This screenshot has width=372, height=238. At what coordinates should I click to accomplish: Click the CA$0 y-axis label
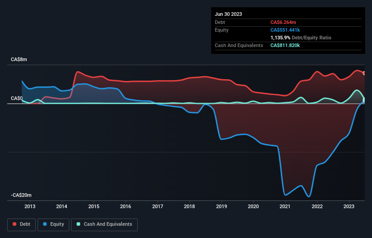coord(17,98)
